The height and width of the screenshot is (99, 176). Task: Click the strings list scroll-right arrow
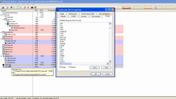[108, 64]
